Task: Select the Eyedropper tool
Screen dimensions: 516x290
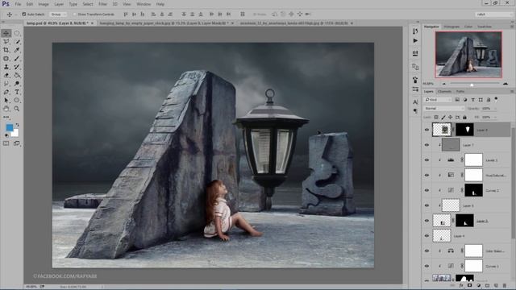Action: tap(17, 50)
